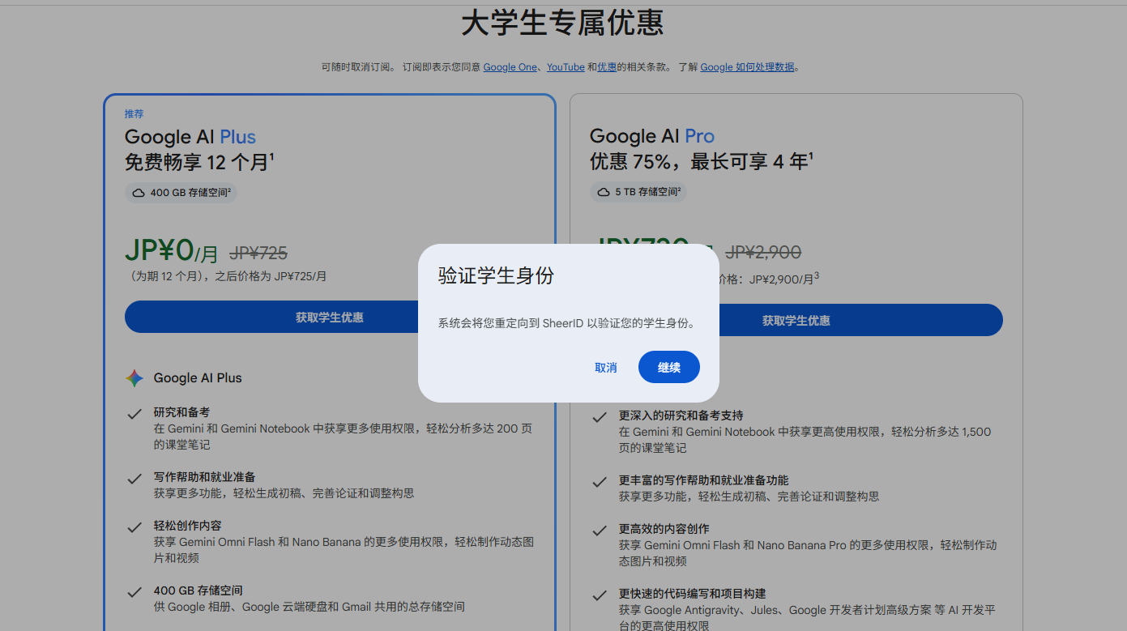
Task: Click the checkmark beside 更快速的代码编写和项目构建
Action: tap(600, 595)
